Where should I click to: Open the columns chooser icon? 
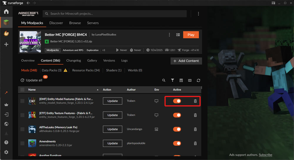(x=190, y=80)
